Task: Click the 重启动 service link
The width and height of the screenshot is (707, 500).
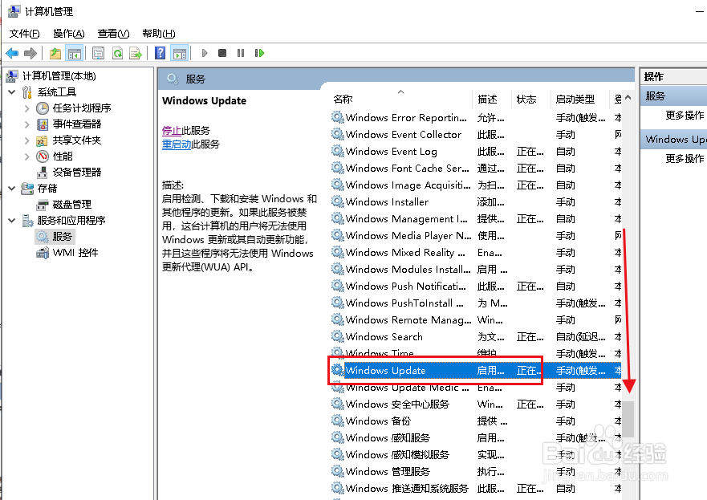Action: click(177, 144)
